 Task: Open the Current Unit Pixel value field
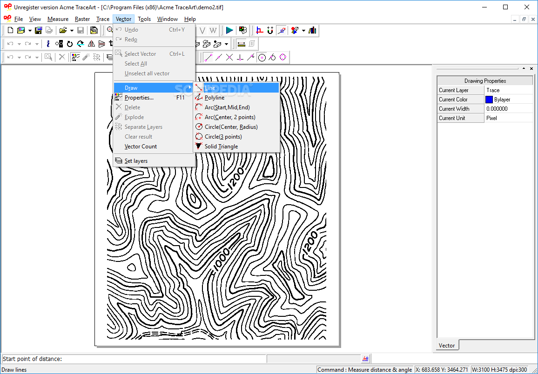click(x=509, y=118)
